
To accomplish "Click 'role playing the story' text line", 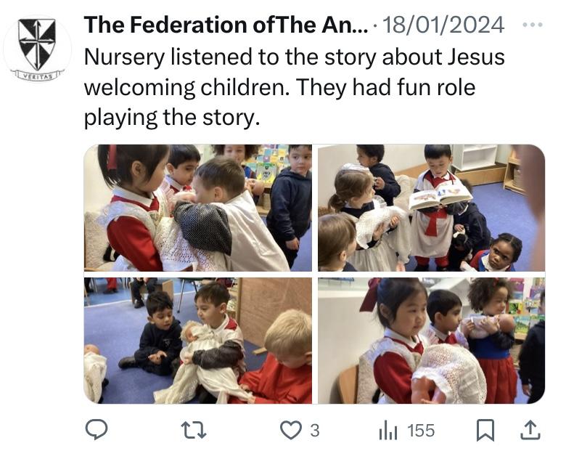I will [x=279, y=102].
